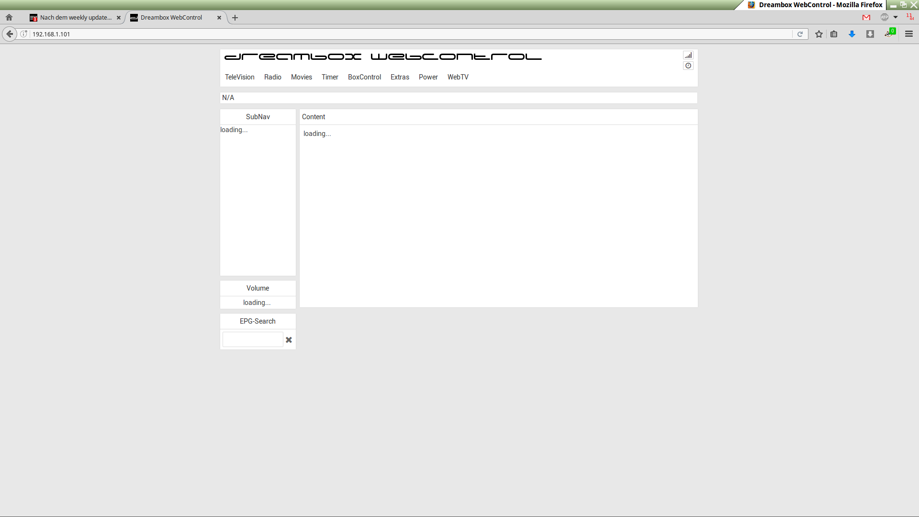Open the Movies menu
Viewport: 919px width, 517px height.
coord(302,77)
